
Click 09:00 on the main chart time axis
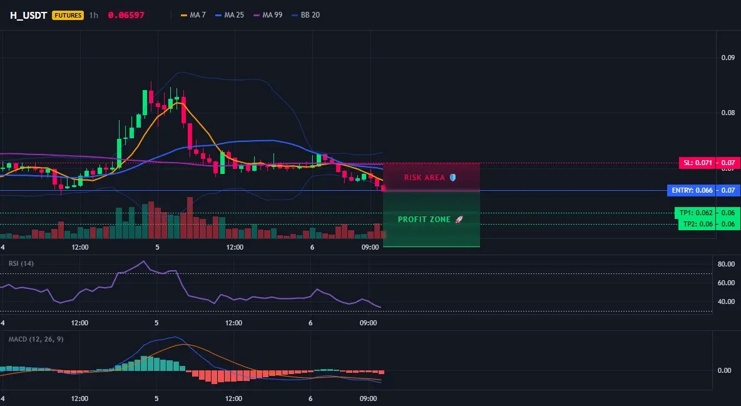pos(370,247)
